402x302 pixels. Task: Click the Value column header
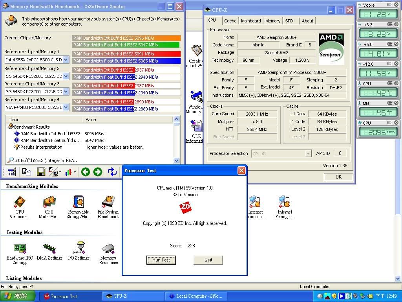tap(128, 120)
